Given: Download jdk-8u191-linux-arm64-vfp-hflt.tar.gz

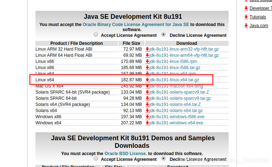Looking at the screenshot, I should (184, 55).
